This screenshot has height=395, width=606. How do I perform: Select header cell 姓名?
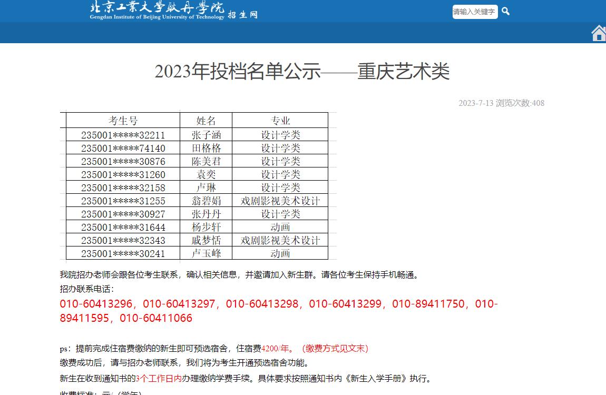pos(206,121)
